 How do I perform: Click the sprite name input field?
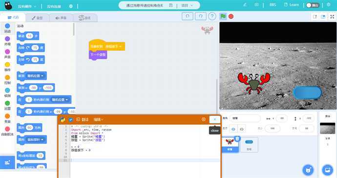click(x=245, y=118)
